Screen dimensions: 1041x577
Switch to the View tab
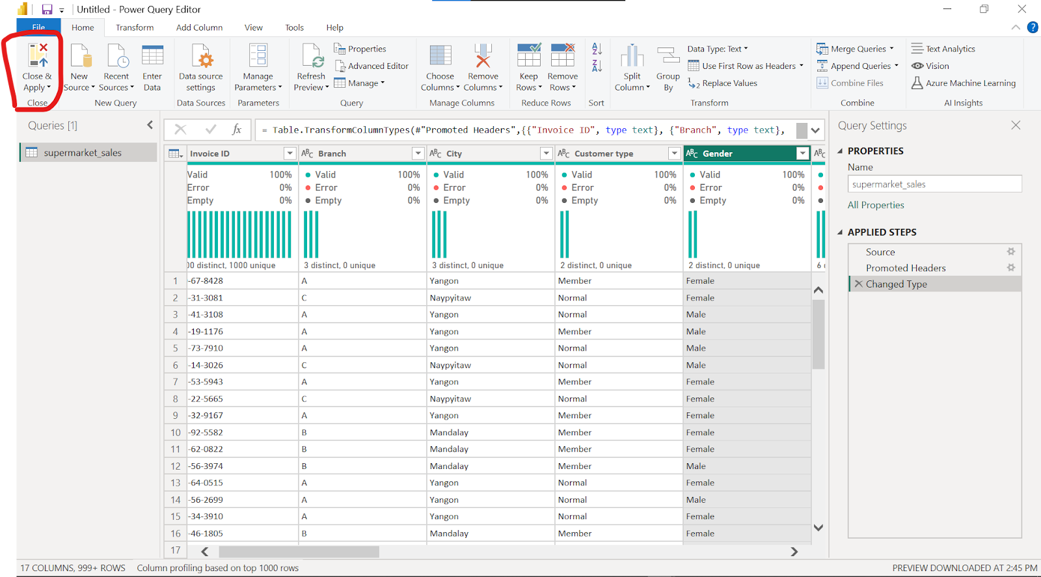[x=254, y=27]
